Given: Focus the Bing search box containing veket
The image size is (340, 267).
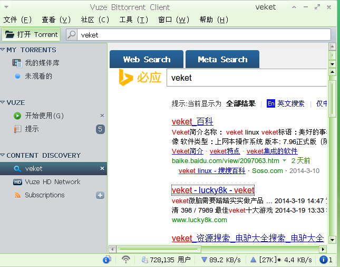Looking at the screenshot, I should (x=247, y=78).
